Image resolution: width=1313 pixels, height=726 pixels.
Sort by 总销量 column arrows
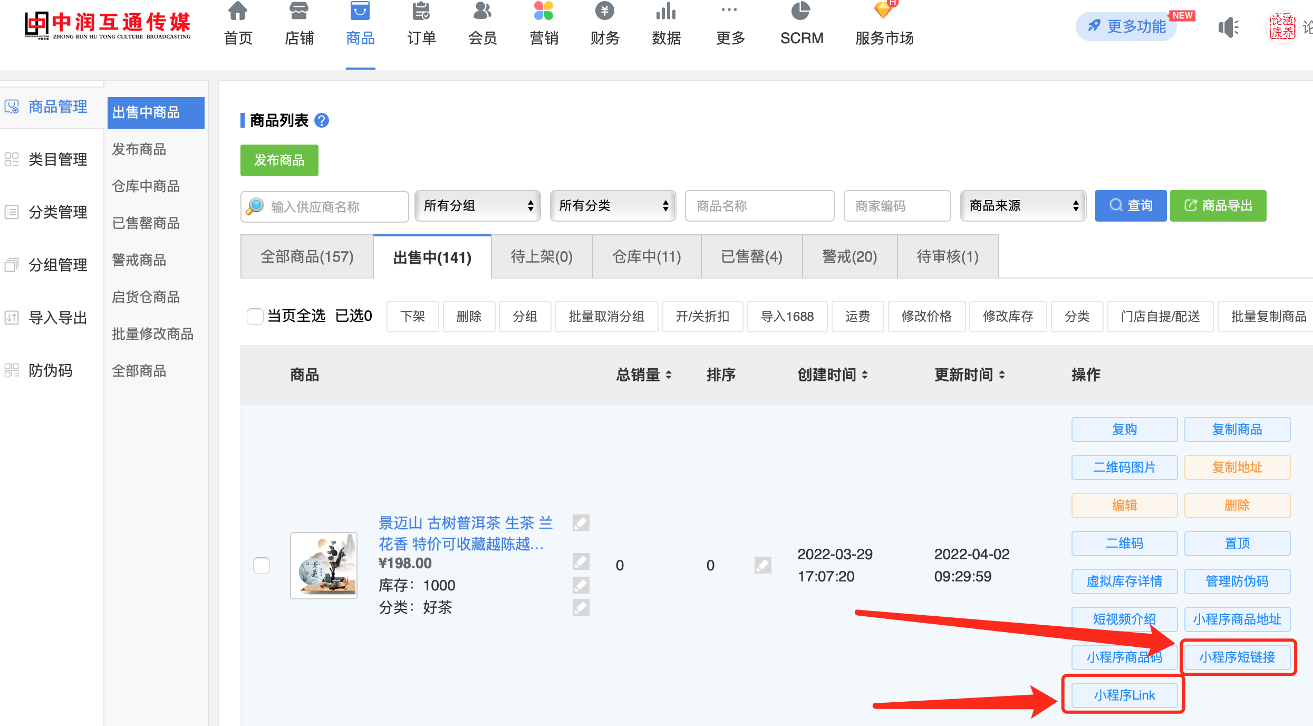click(x=669, y=375)
